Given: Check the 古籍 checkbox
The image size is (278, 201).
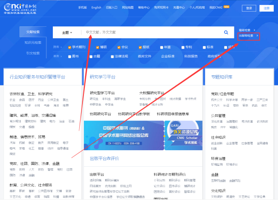Looking at the screenshot, I should point(91,56).
